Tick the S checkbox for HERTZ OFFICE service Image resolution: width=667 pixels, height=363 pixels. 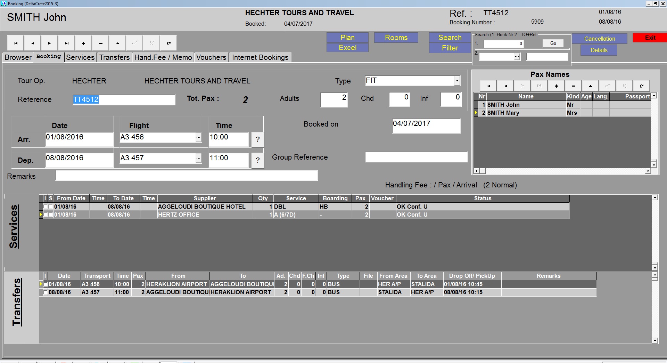pos(51,215)
